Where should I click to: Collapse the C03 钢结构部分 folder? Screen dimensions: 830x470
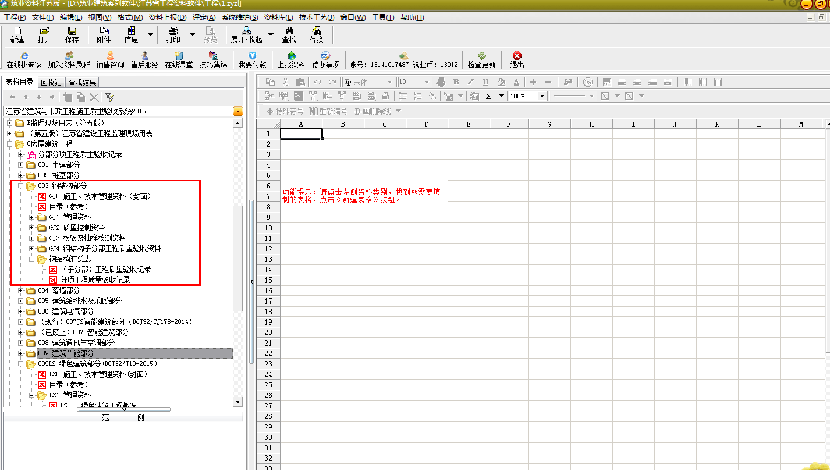coord(21,186)
